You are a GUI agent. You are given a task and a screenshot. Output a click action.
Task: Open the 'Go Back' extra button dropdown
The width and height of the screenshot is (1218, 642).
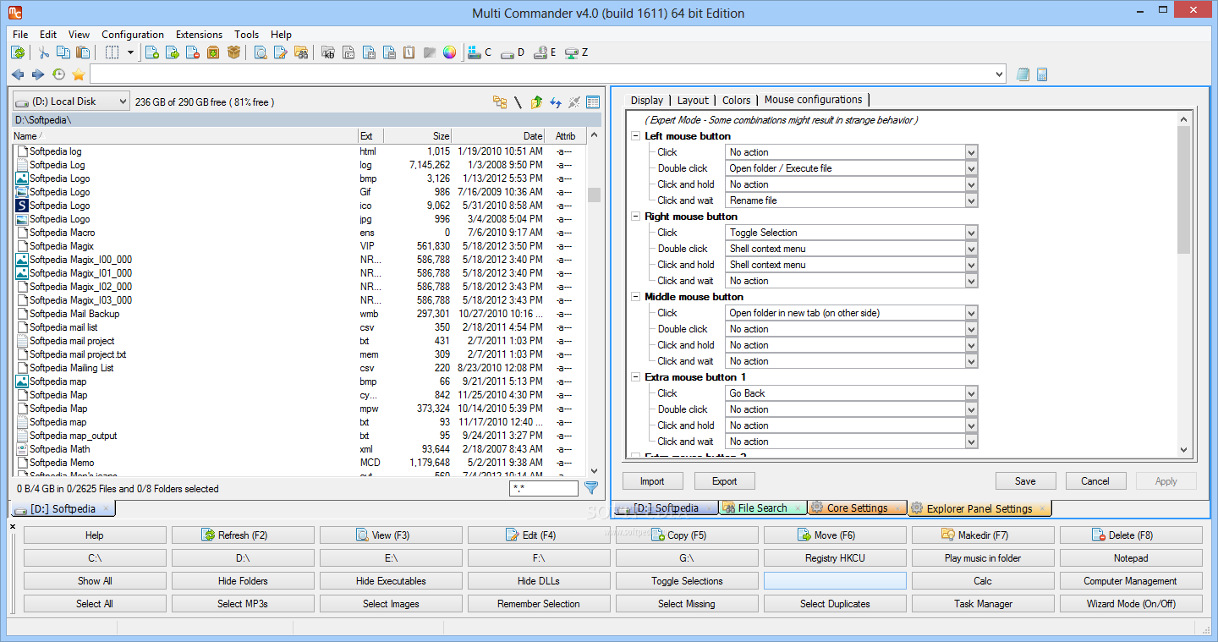tap(971, 393)
